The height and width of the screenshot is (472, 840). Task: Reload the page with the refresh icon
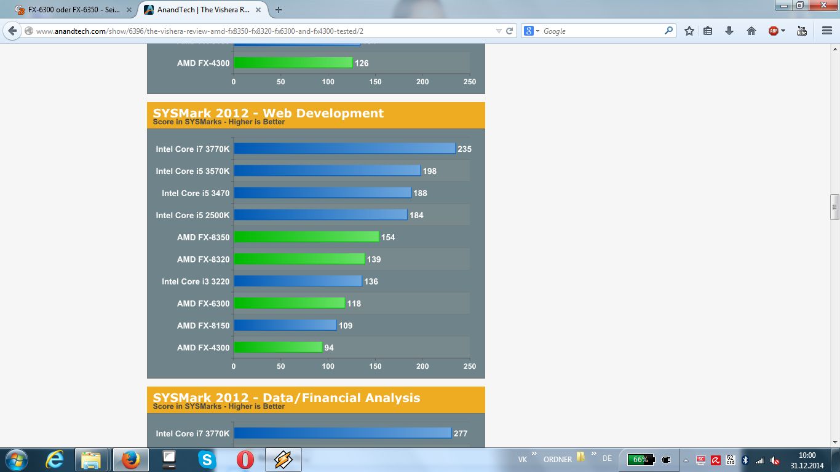[x=510, y=31]
